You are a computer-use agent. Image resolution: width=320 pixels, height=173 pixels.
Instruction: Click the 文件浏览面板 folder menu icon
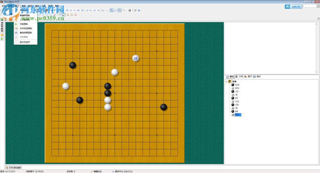(16, 28)
